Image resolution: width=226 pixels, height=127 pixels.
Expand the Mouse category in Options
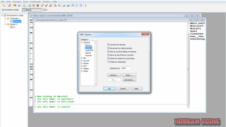click(82, 63)
